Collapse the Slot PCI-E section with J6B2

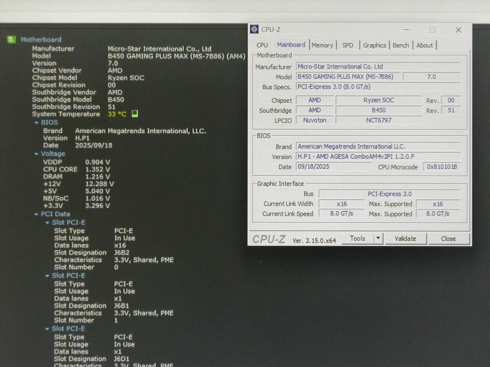point(47,223)
